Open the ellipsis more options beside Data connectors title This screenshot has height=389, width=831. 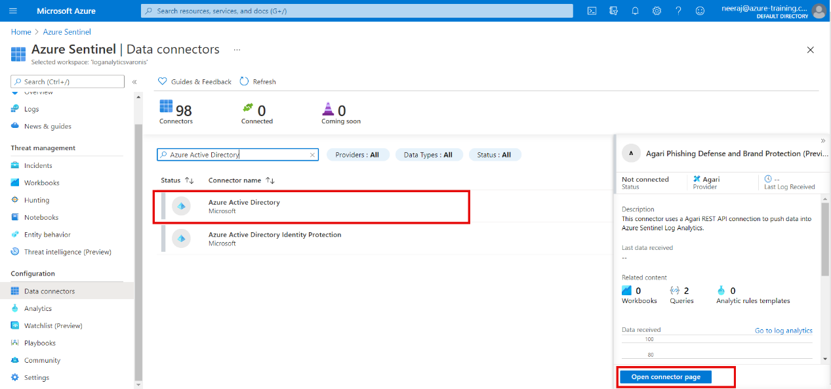pyautogui.click(x=237, y=49)
